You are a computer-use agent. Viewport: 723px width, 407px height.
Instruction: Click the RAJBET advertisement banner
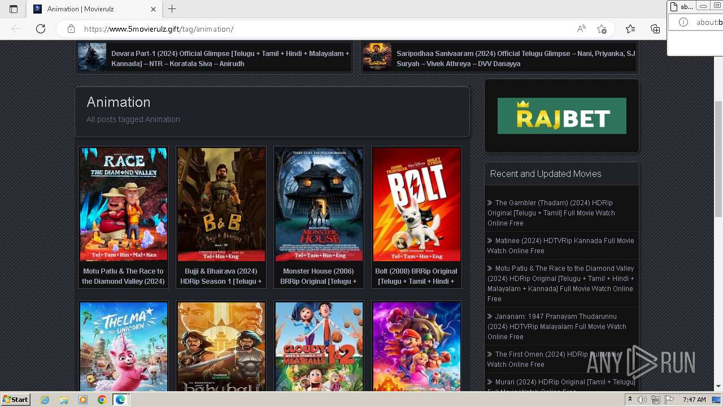561,116
